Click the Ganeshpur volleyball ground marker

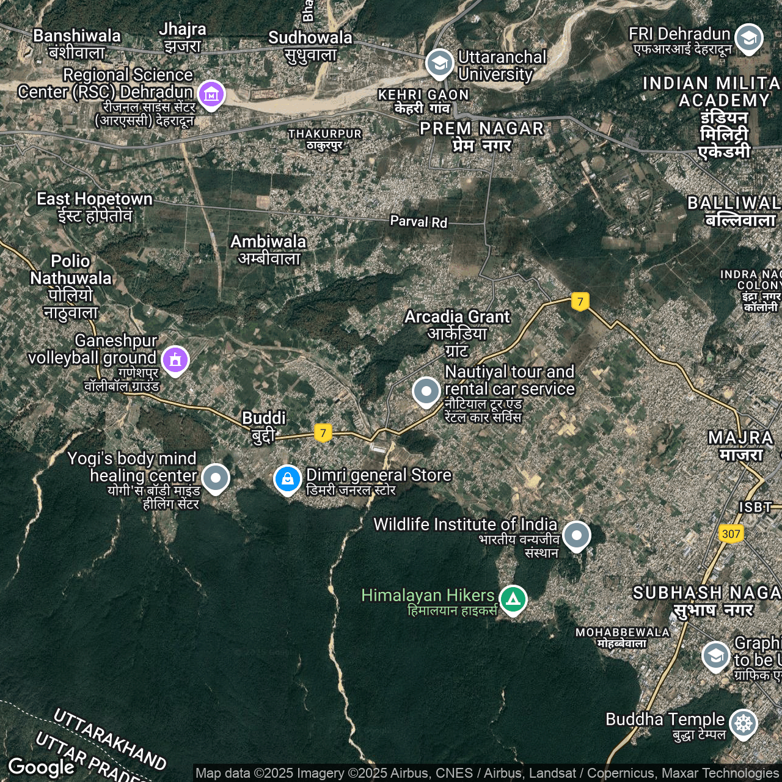coord(175,360)
